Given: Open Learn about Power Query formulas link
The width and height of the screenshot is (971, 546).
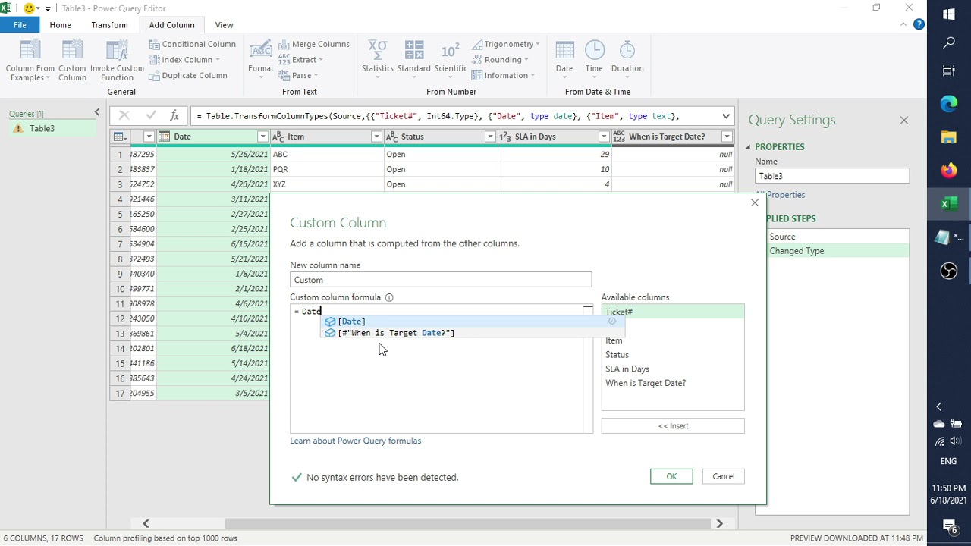Looking at the screenshot, I should coord(355,441).
